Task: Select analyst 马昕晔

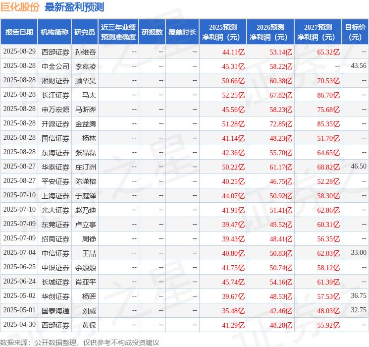Action: [85, 110]
